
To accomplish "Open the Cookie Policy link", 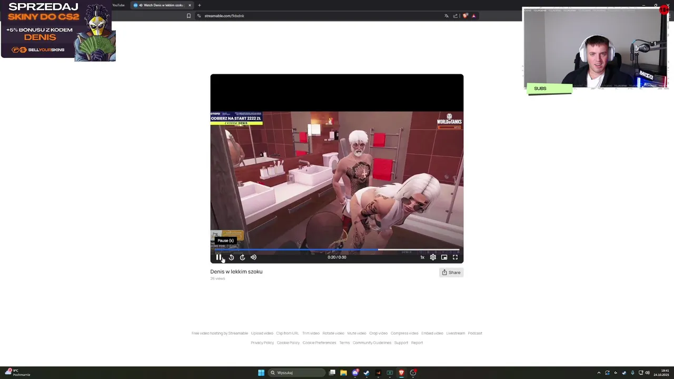I will 288,343.
